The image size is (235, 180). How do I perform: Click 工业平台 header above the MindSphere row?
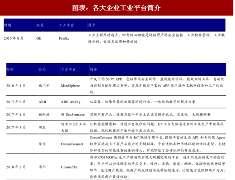click(x=68, y=69)
